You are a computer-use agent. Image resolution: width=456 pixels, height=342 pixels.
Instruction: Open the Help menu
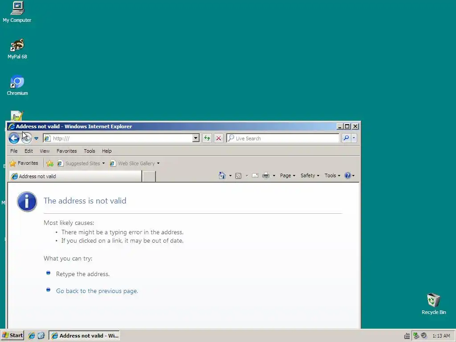(x=107, y=151)
